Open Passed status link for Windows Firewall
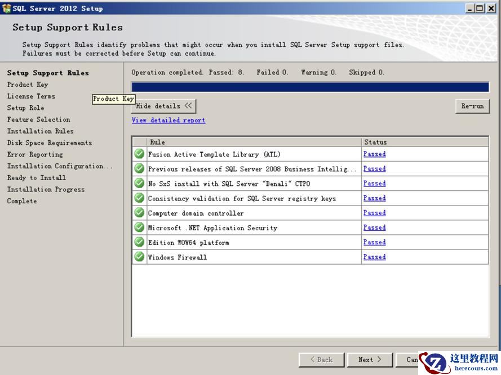 pyautogui.click(x=374, y=257)
